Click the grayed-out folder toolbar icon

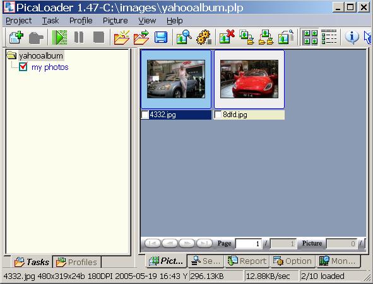point(36,38)
